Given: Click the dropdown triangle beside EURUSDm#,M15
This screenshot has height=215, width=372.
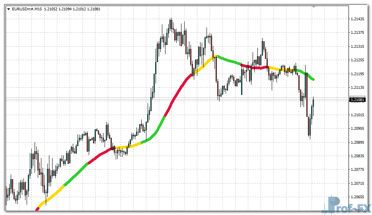Looking at the screenshot, I should [8, 9].
